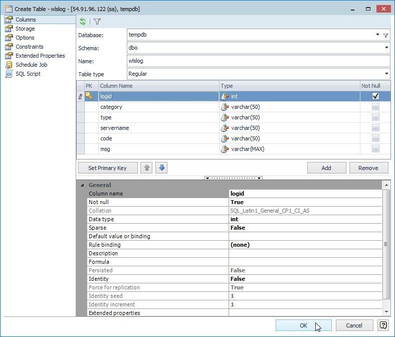Click the data type icon in msg row
The width and height of the screenshot is (395, 337).
225,149
